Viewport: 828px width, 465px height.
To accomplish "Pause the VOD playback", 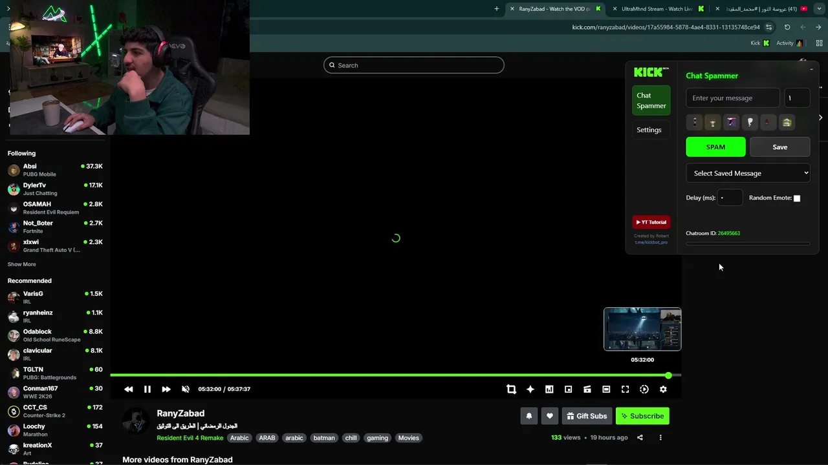I will coord(147,389).
